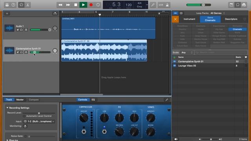This screenshot has width=251, height=141.
Task: Switch to the Master tab
Action: click(x=20, y=99)
